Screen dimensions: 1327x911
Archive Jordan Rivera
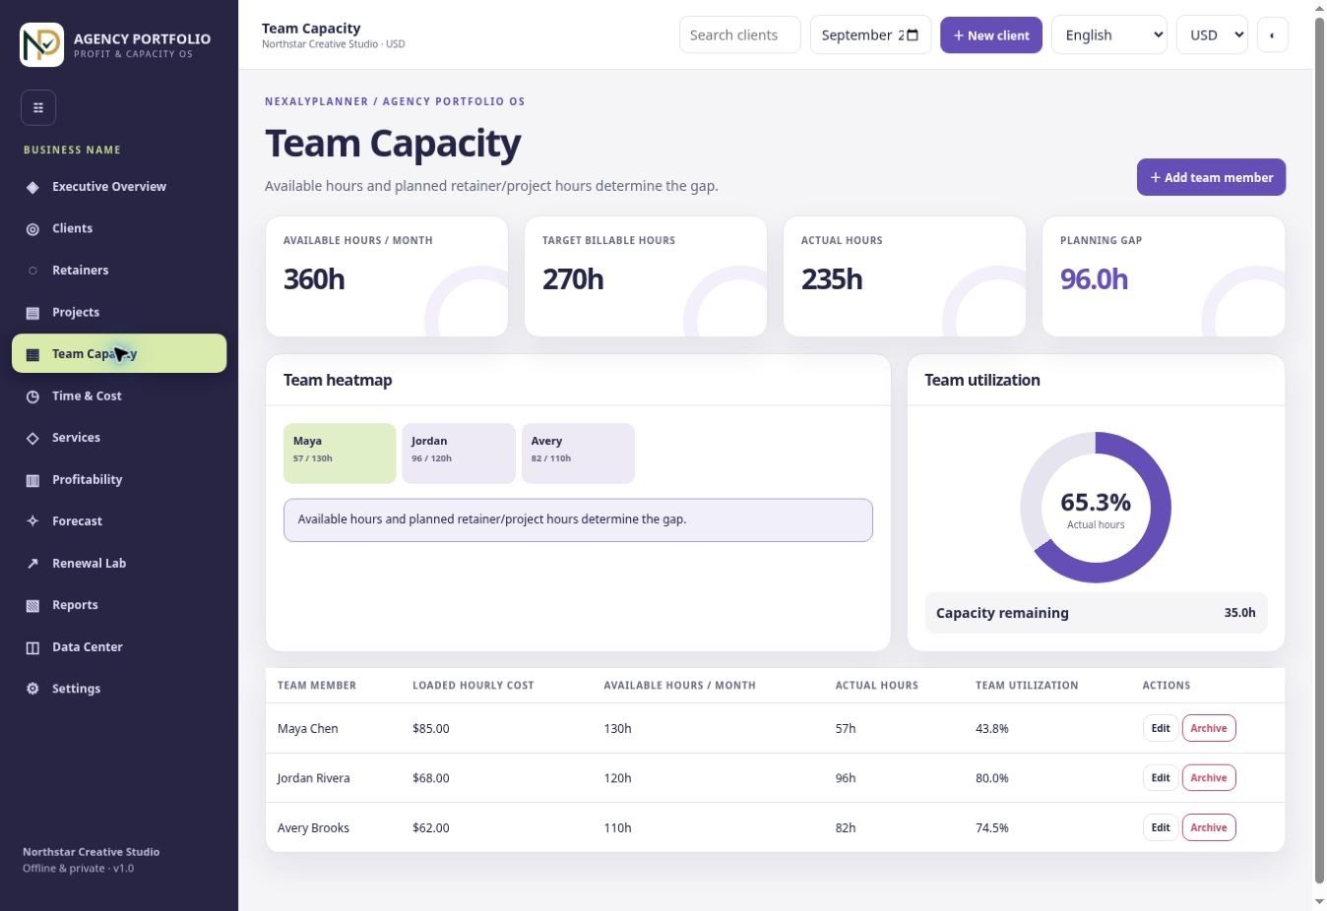click(1209, 778)
